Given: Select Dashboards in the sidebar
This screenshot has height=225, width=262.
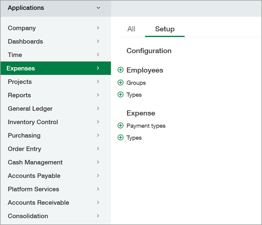Looking at the screenshot, I should point(25,41).
